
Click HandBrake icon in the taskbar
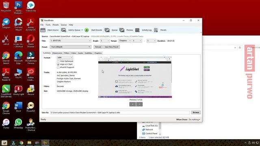45,143
